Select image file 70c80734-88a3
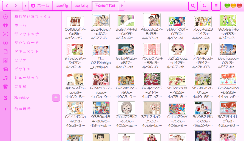244x141 pixels. pyautogui.click(x=152, y=49)
